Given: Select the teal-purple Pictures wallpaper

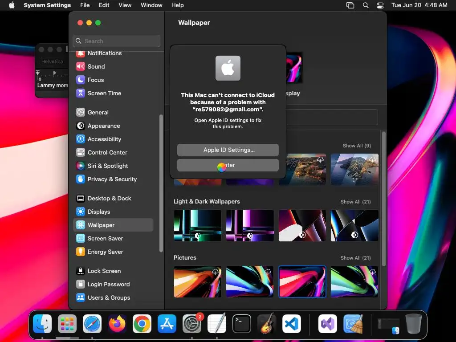Looking at the screenshot, I should click(250, 281).
